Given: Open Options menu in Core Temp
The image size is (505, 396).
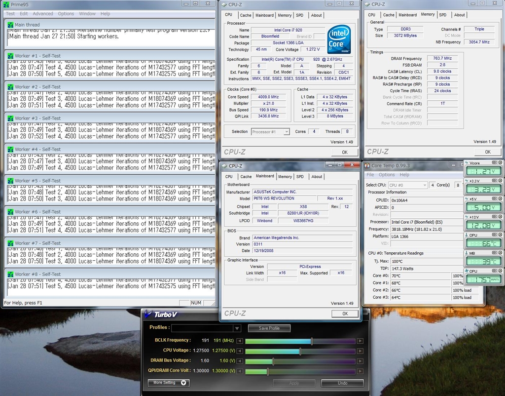Looking at the screenshot, I should [x=387, y=175].
